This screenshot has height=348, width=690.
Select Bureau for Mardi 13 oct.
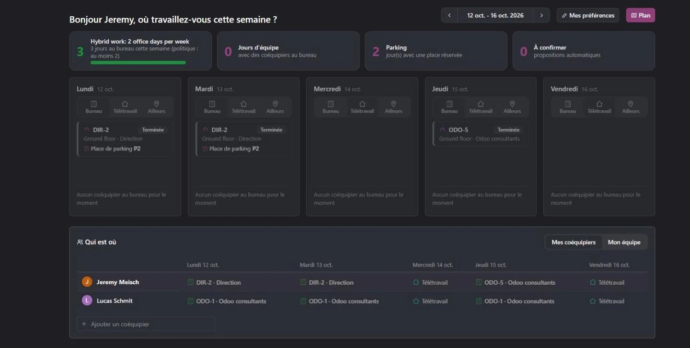(x=212, y=107)
